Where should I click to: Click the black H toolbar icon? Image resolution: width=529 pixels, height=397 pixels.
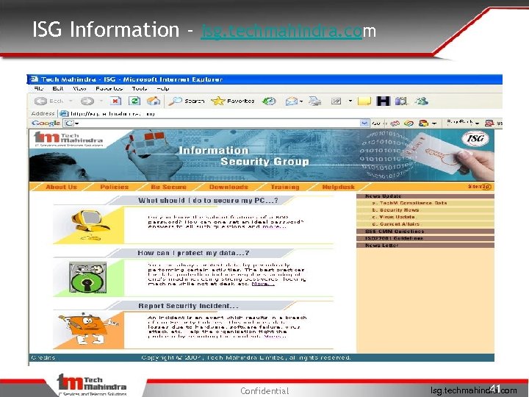(x=384, y=101)
